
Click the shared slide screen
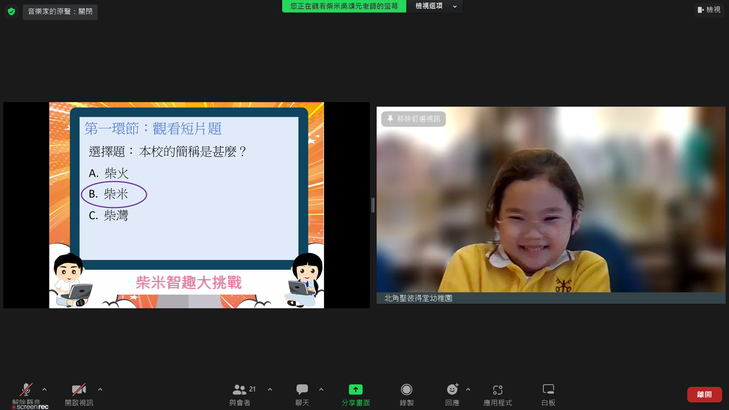(186, 205)
